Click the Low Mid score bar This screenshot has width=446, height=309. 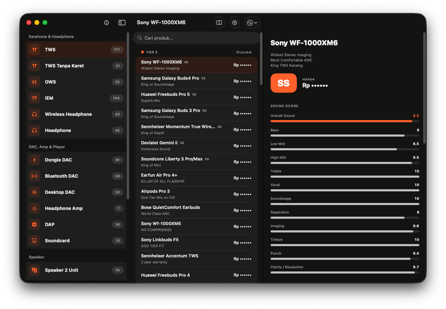[345, 149]
